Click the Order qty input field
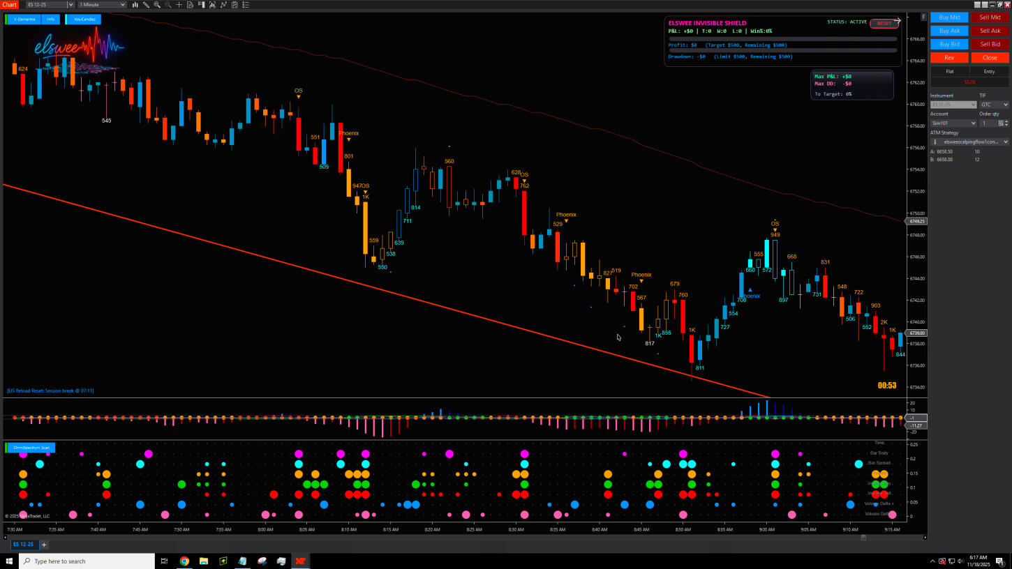The height and width of the screenshot is (569, 1012). (x=987, y=123)
